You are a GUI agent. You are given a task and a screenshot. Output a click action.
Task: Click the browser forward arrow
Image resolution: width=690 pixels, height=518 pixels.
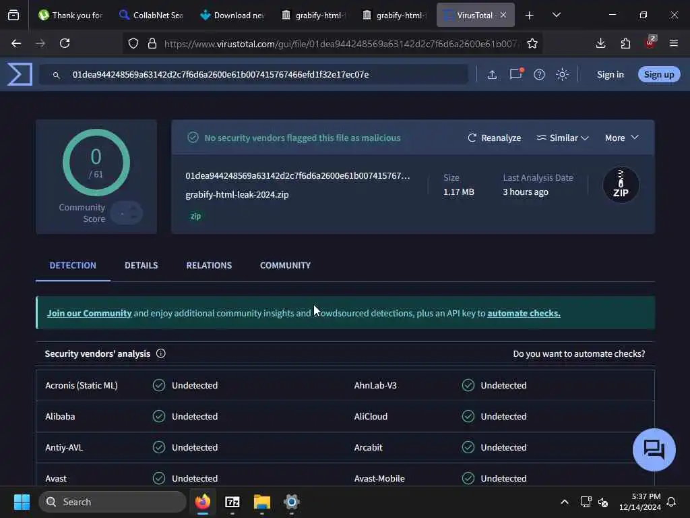click(40, 43)
